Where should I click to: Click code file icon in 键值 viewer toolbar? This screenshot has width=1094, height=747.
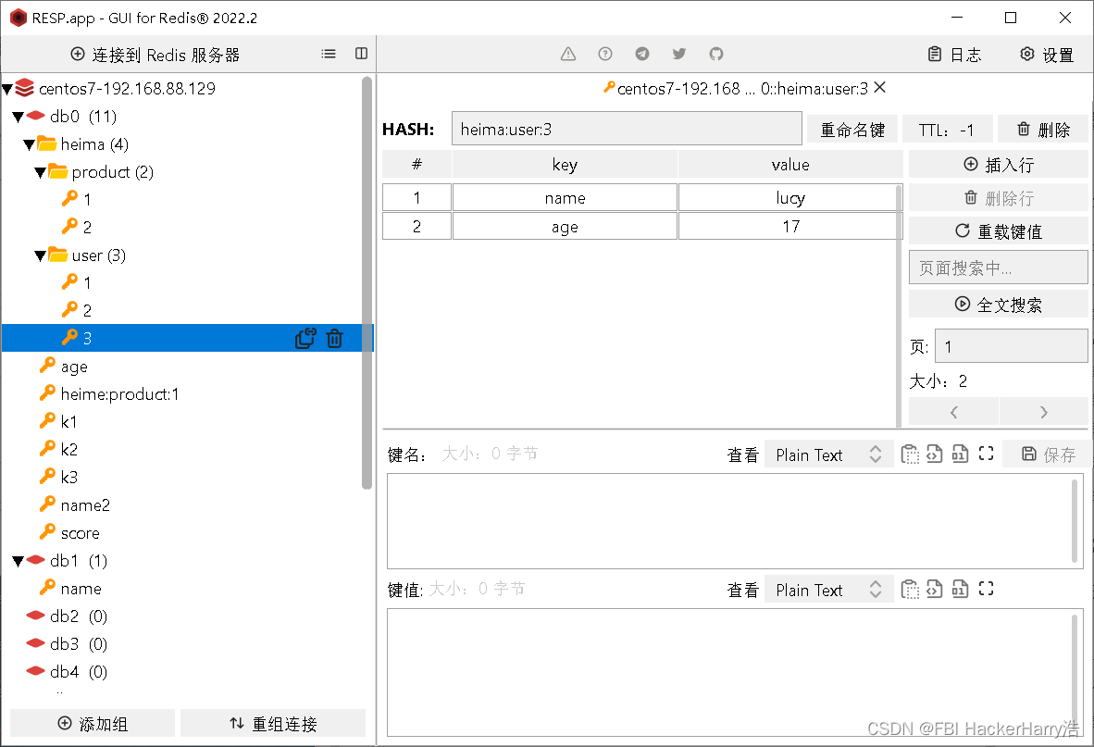[x=934, y=590]
